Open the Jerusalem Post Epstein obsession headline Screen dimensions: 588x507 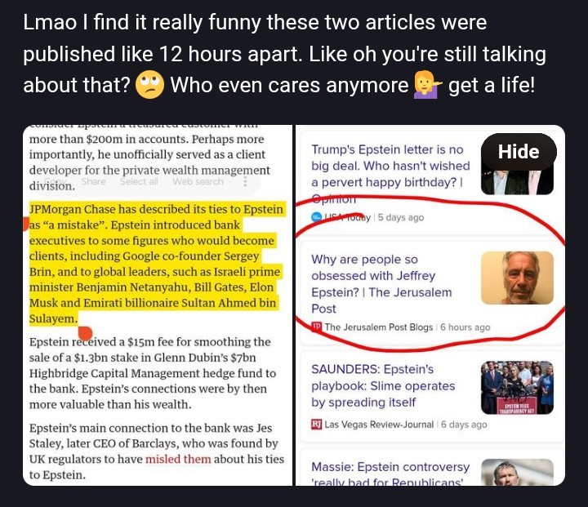coord(381,284)
